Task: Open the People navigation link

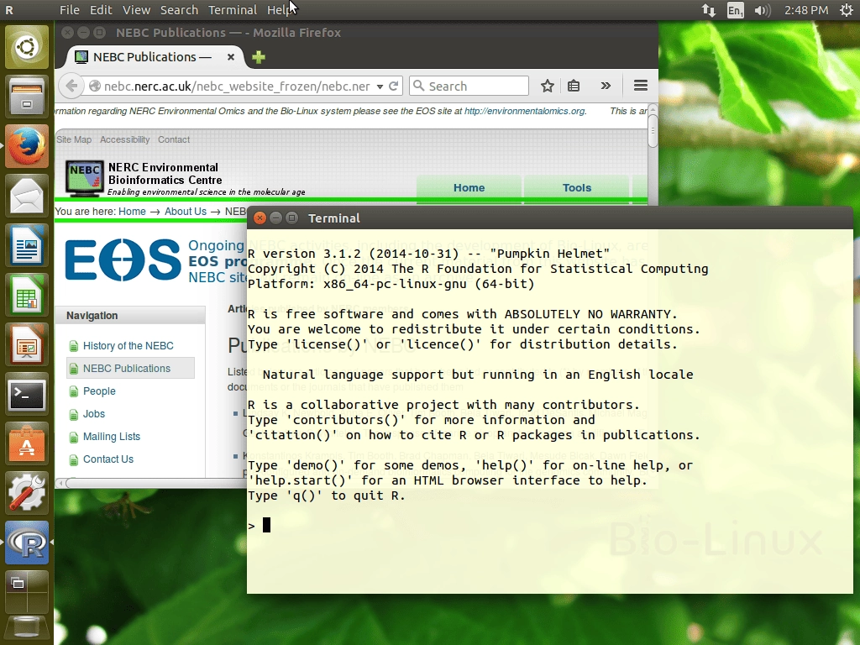Action: pos(99,391)
